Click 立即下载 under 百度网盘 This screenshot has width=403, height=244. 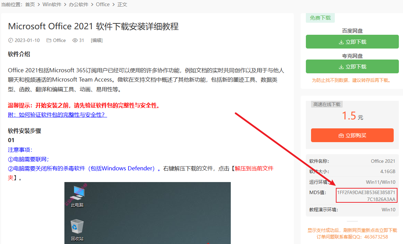352,42
